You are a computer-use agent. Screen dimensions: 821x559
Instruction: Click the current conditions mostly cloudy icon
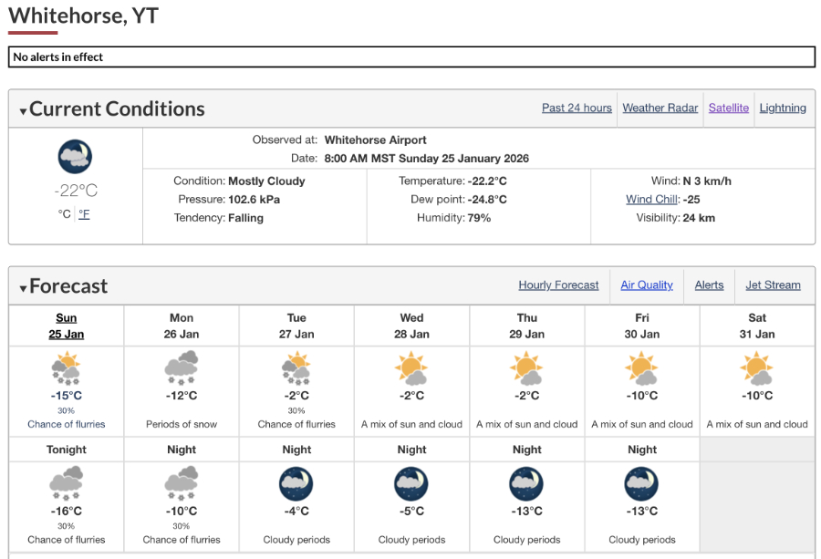click(x=75, y=155)
